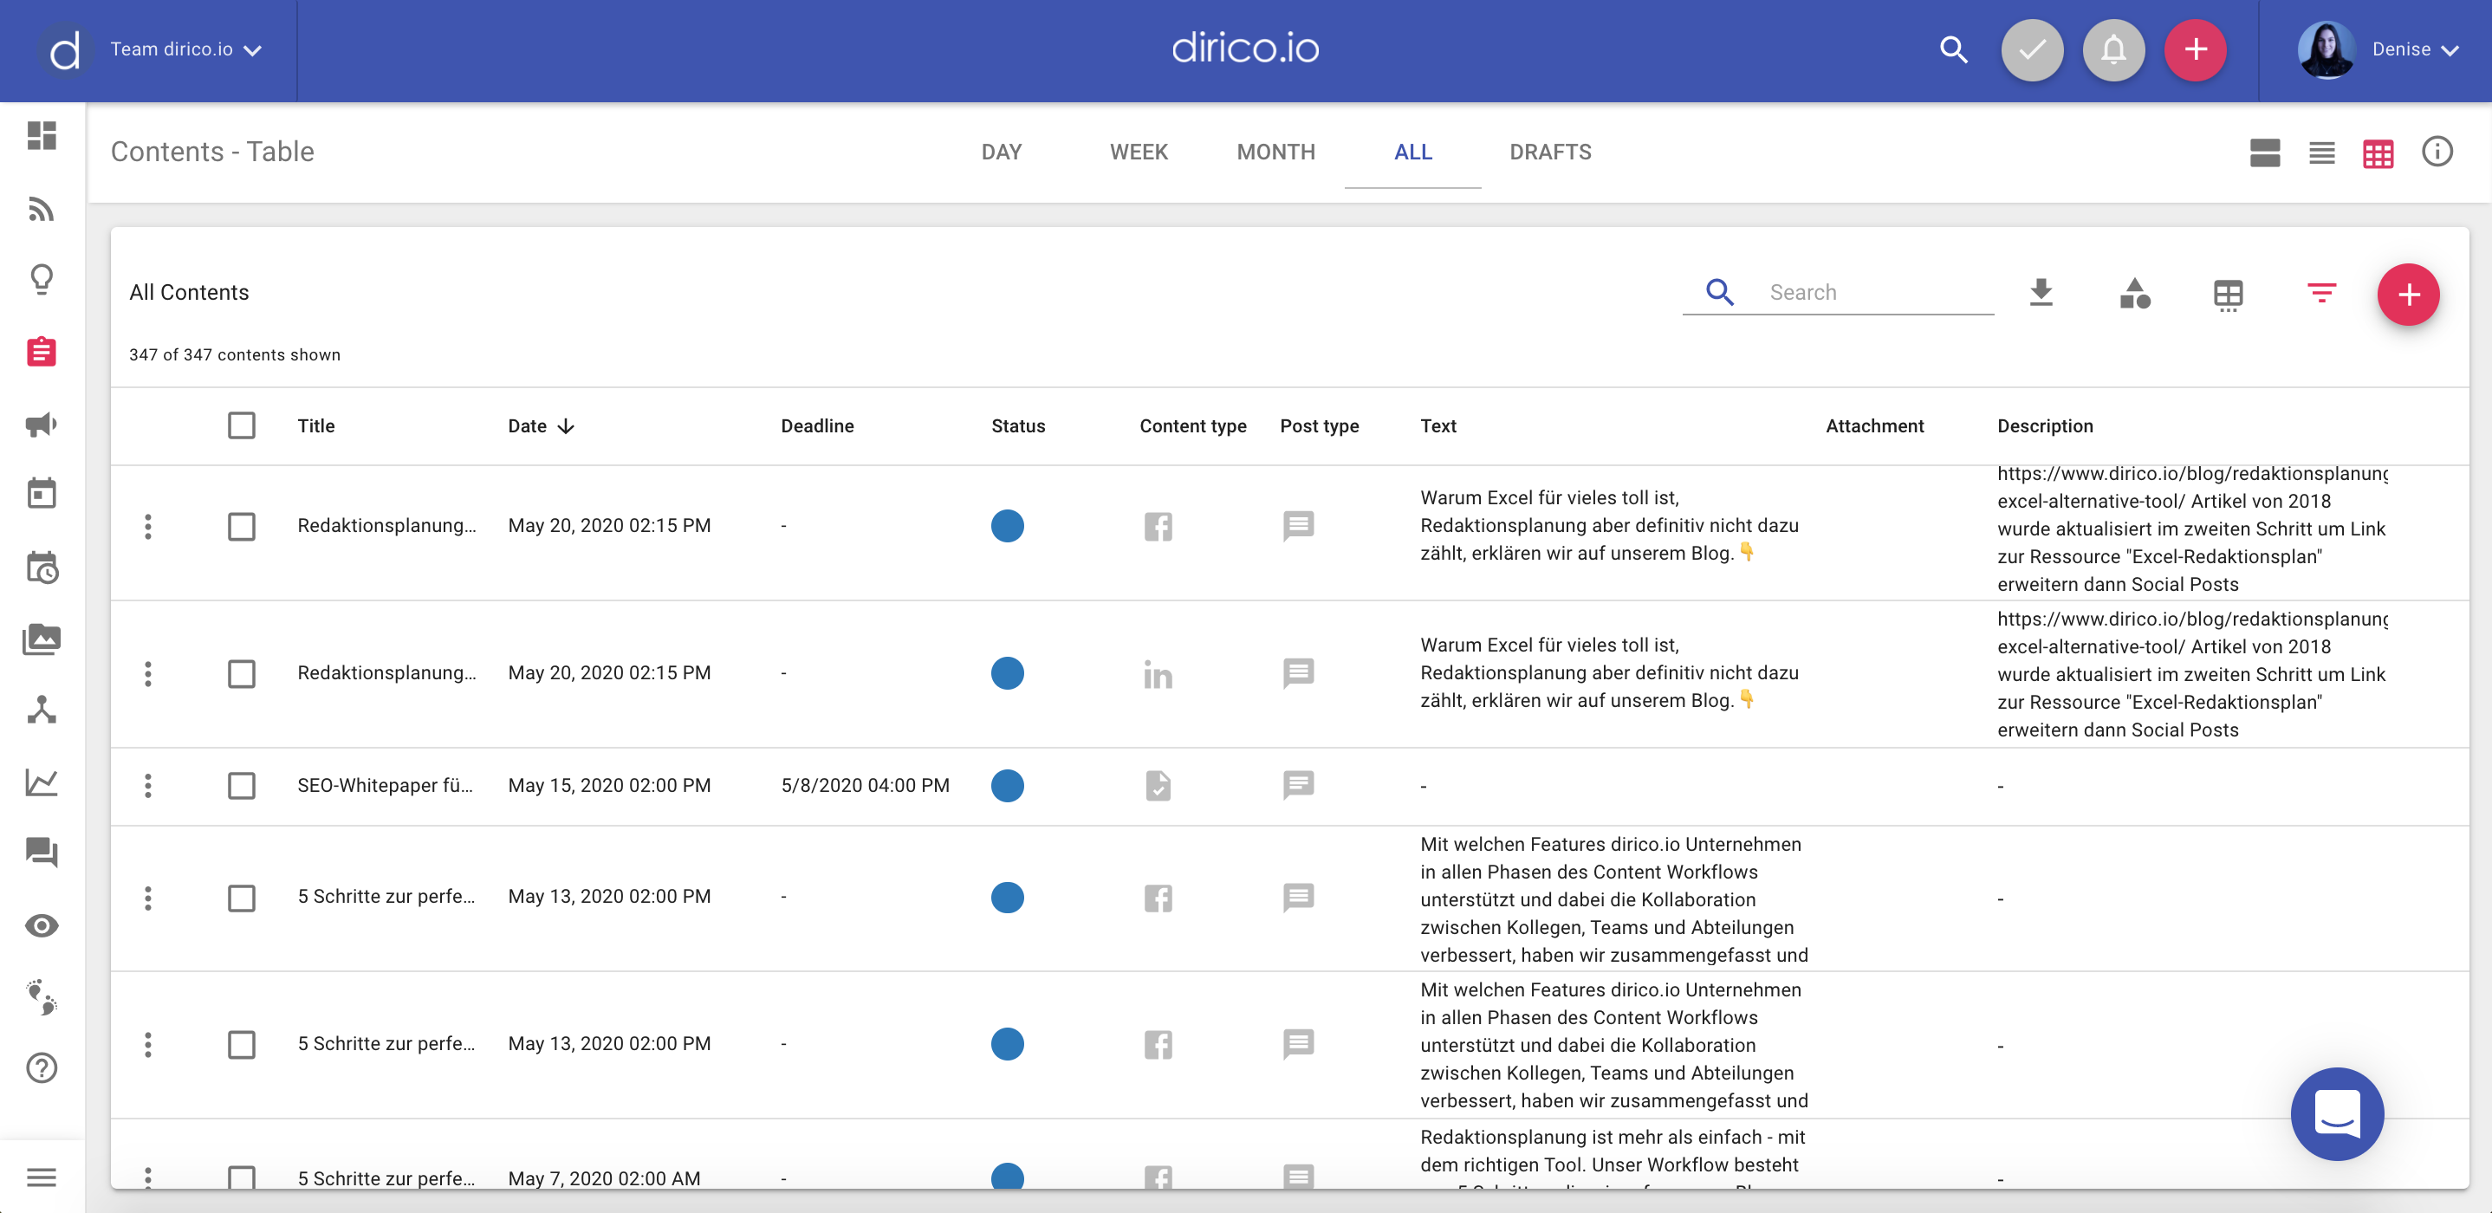Open the Media library image icon
The width and height of the screenshot is (2492, 1213).
click(x=41, y=639)
